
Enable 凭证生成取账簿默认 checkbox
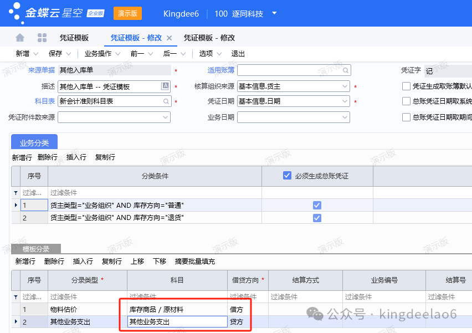[407, 86]
